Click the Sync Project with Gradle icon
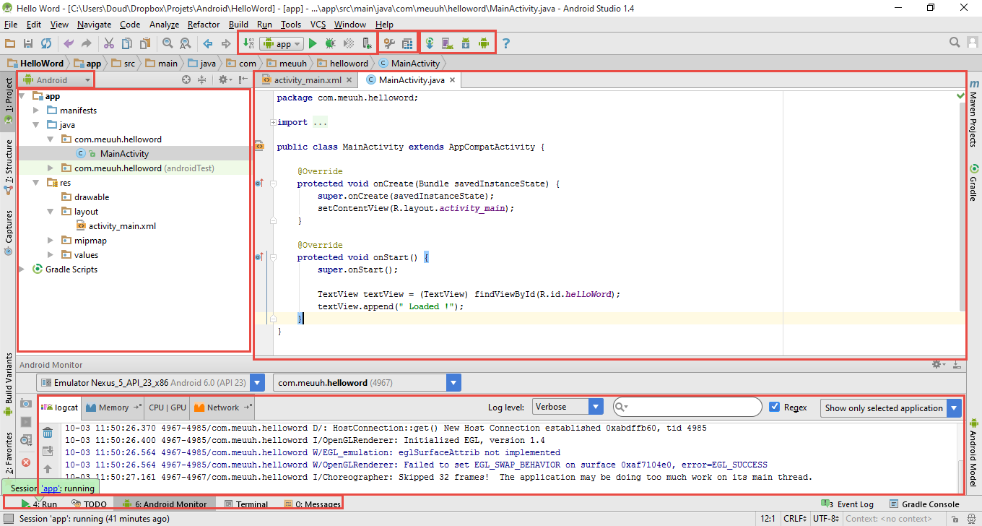This screenshot has width=982, height=526. pyautogui.click(x=429, y=43)
